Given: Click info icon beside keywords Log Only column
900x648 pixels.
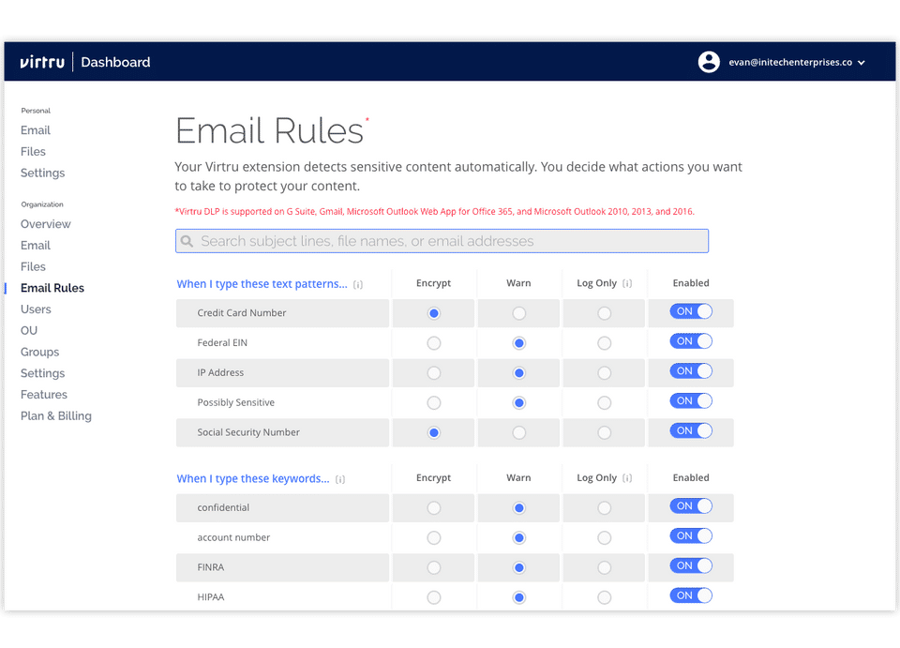Looking at the screenshot, I should (627, 478).
